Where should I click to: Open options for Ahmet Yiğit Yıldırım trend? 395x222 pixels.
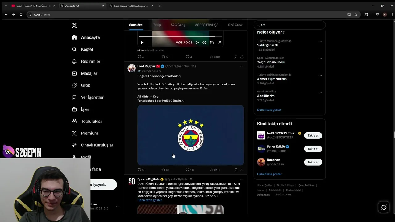[320, 75]
